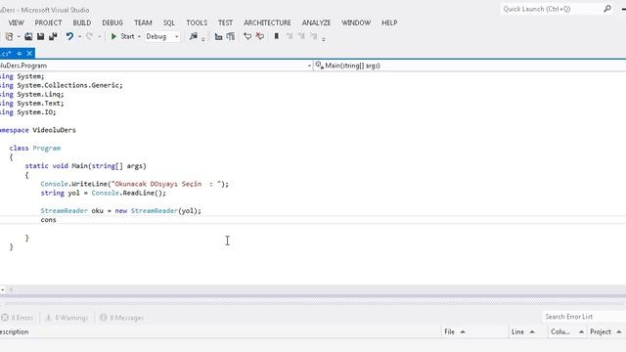
Task: Open the HELP menu
Action: click(x=389, y=22)
